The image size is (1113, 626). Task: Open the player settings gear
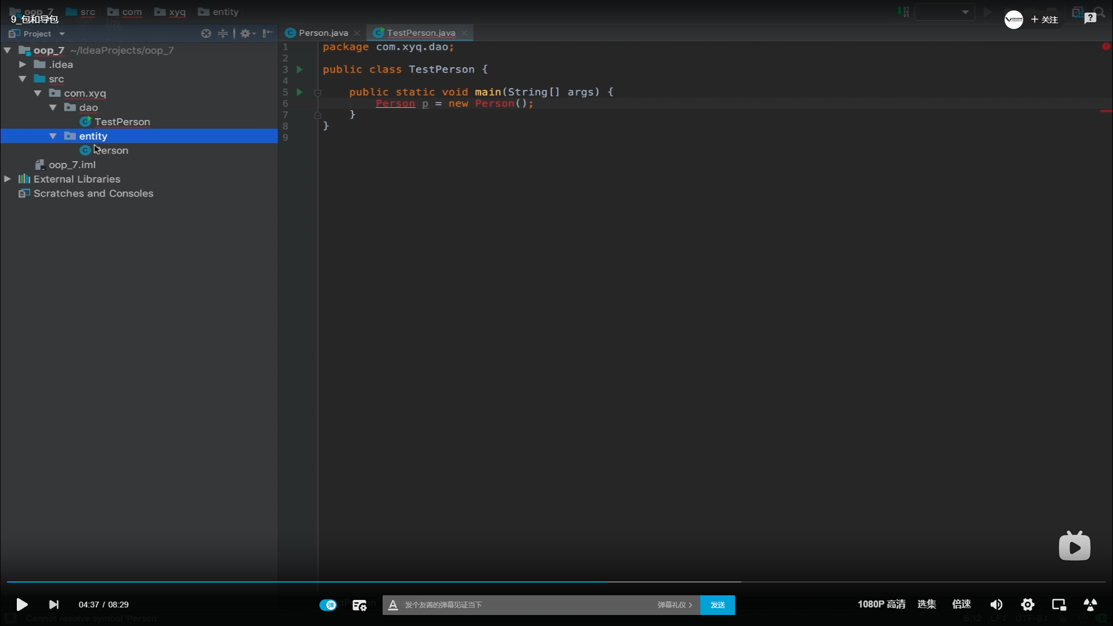1028,605
